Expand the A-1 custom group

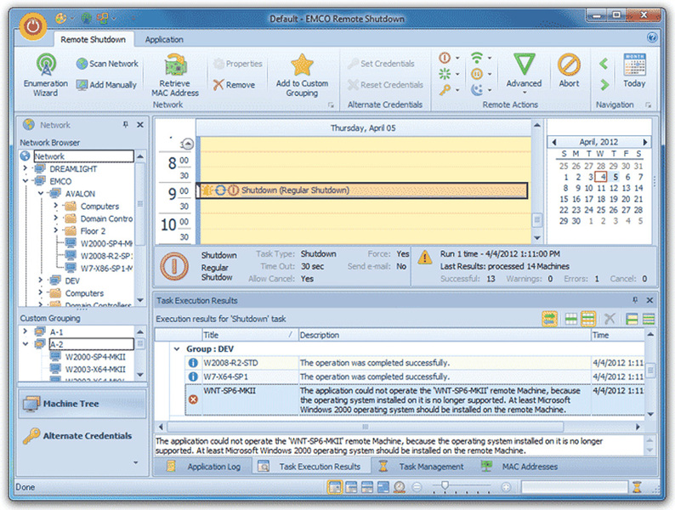(x=25, y=331)
